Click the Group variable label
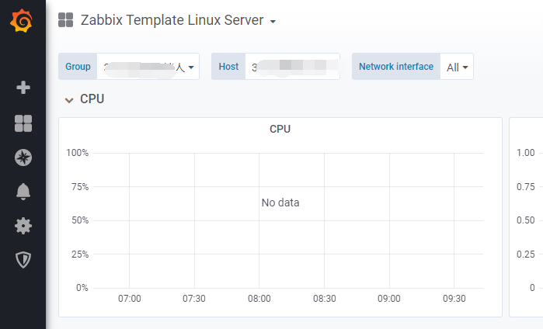The width and height of the screenshot is (543, 329). pyautogui.click(x=78, y=67)
